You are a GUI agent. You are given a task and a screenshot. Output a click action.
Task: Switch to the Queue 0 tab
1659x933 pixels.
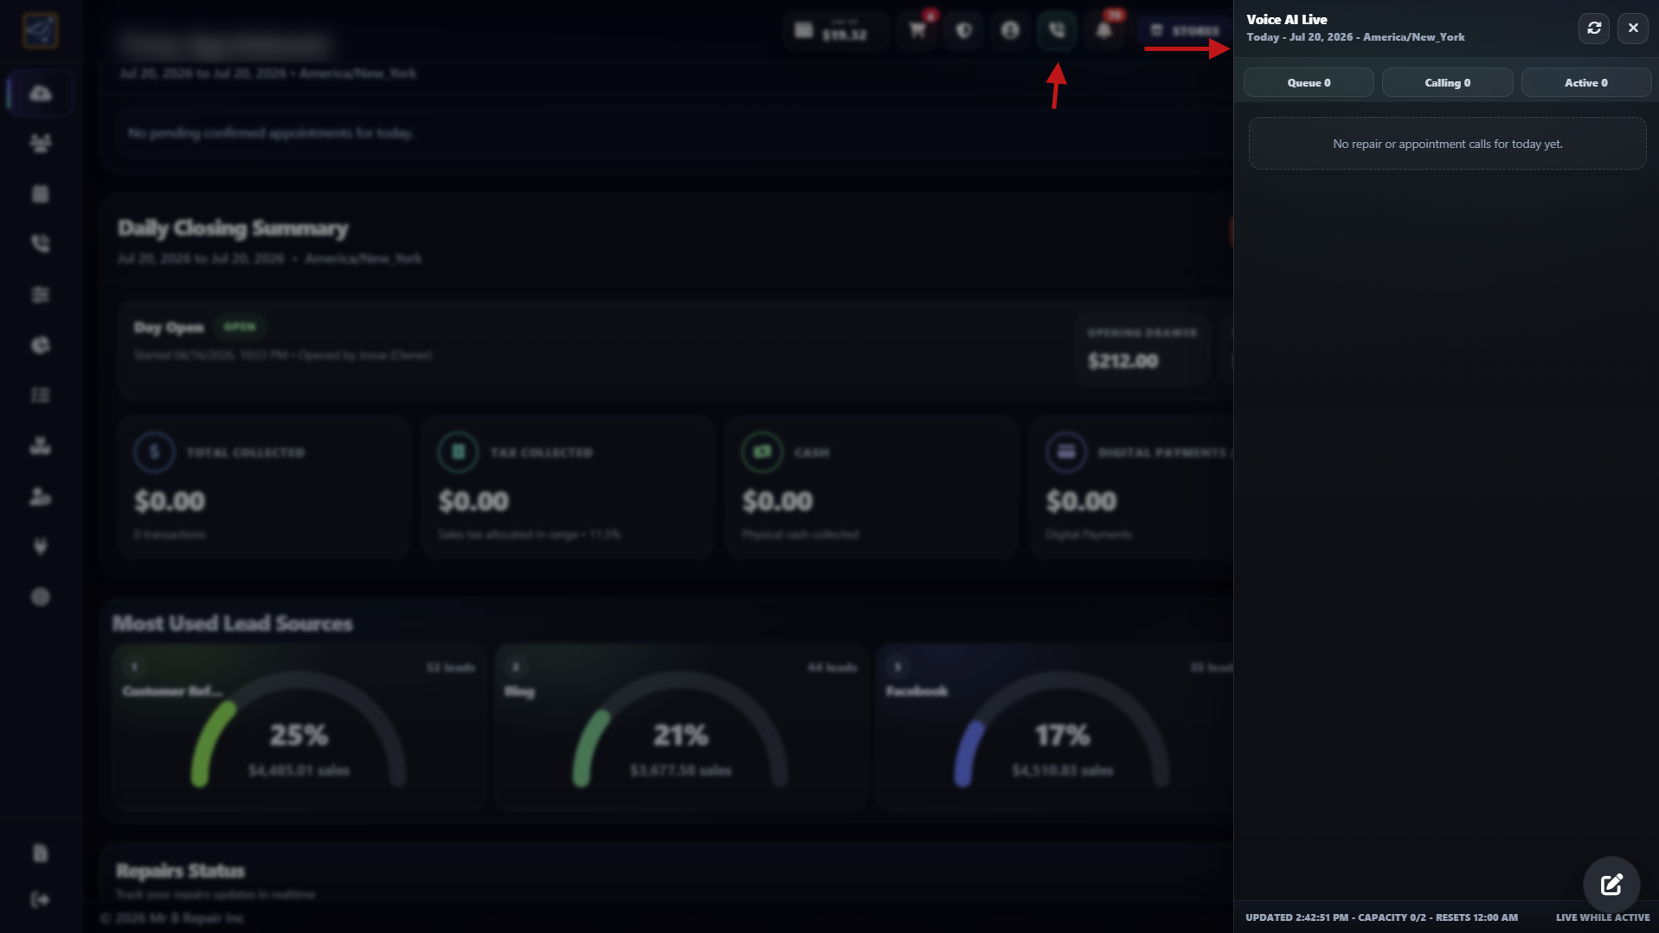pos(1309,83)
